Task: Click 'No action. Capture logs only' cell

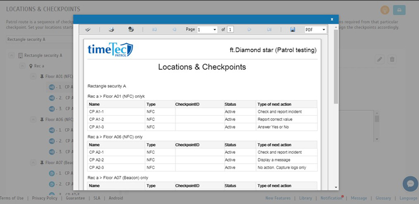Action: (x=286, y=168)
